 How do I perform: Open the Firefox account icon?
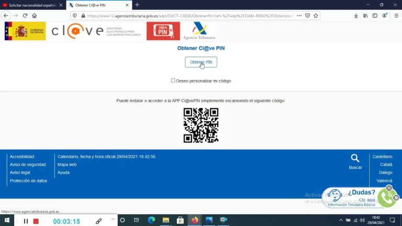pyautogui.click(x=384, y=16)
